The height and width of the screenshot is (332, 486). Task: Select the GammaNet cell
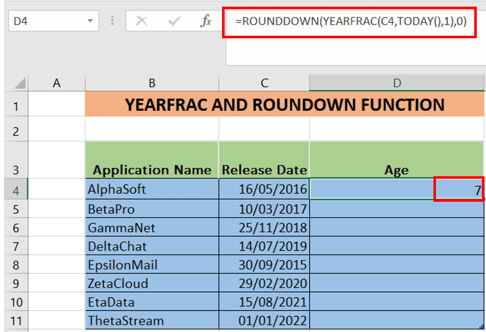[x=152, y=227]
